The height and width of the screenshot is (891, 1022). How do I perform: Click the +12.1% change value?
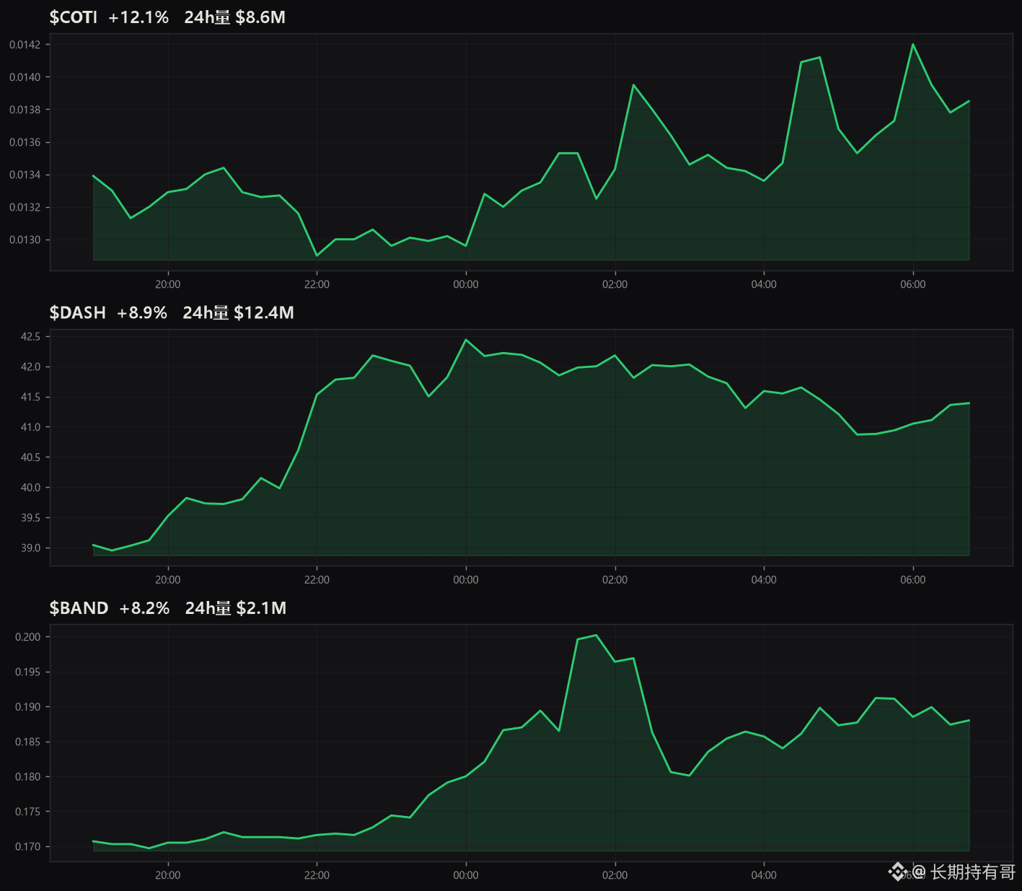[138, 17]
